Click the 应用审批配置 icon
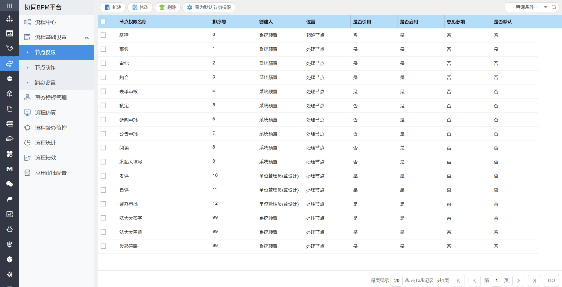 point(28,173)
